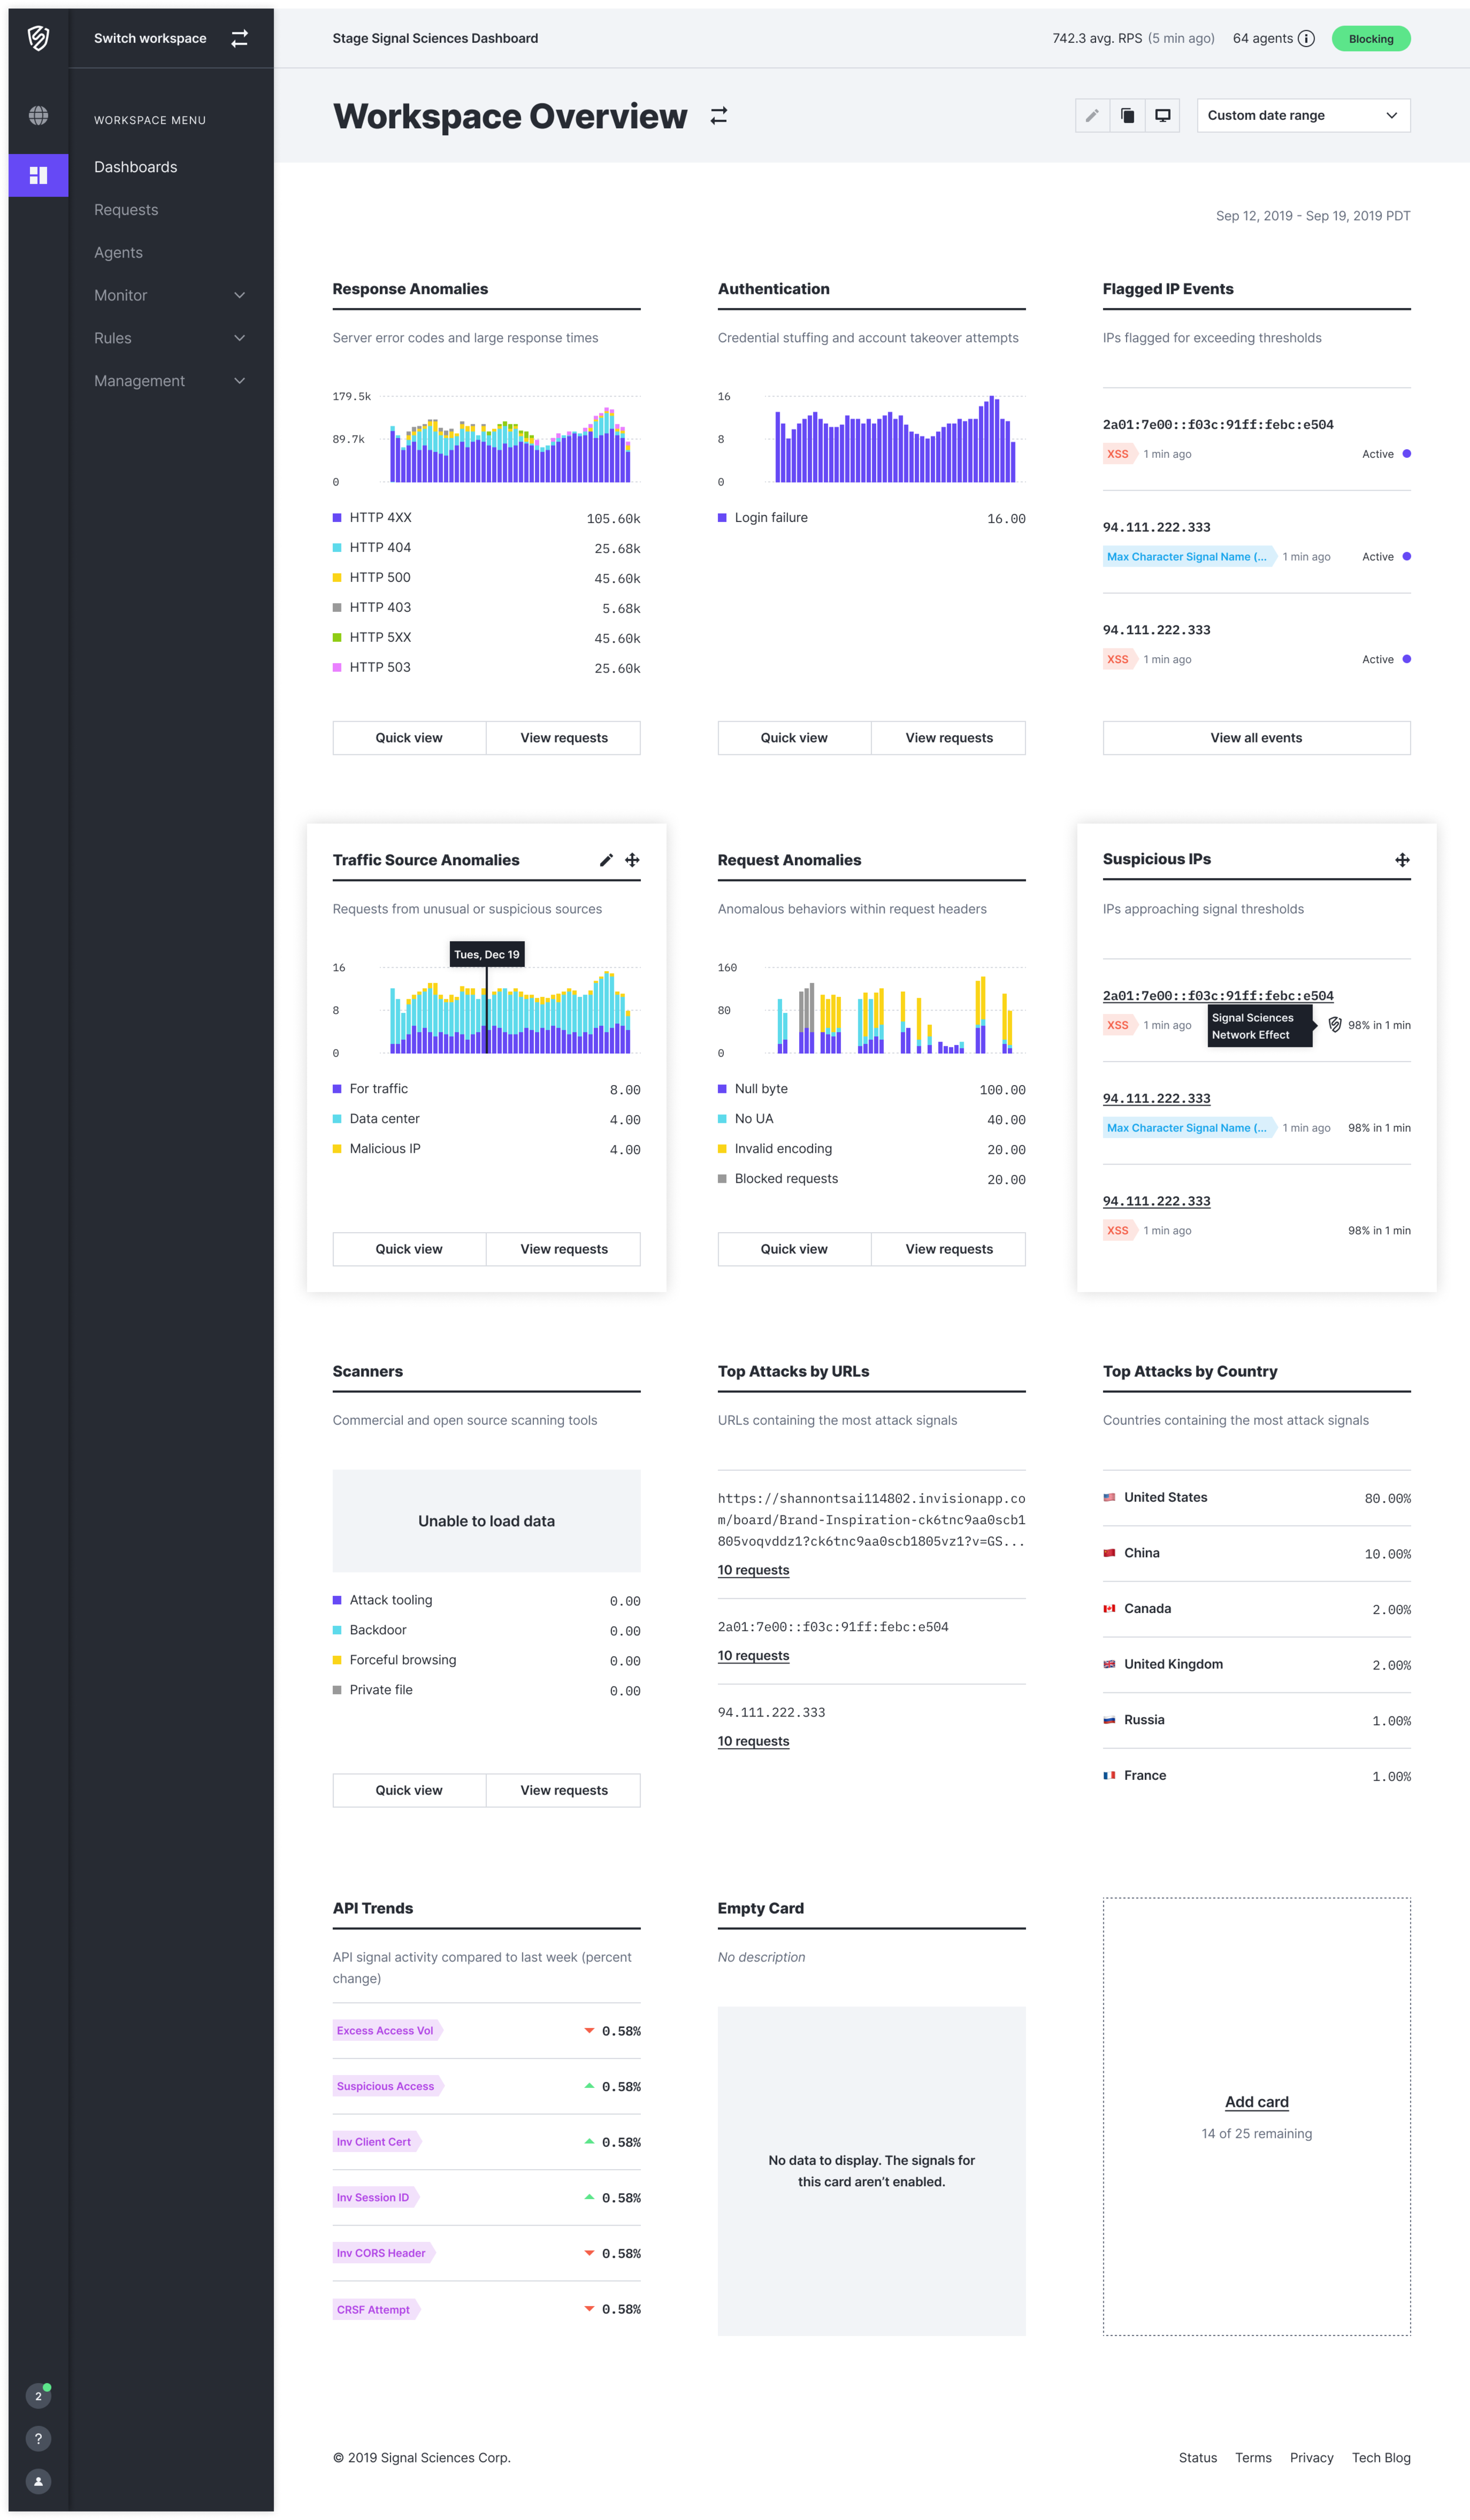1470x2520 pixels.
Task: Click move handle on Suspicious IPs card
Action: point(1402,860)
